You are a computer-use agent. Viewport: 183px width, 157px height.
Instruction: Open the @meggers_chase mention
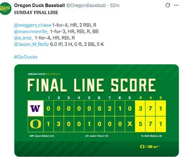(33, 25)
